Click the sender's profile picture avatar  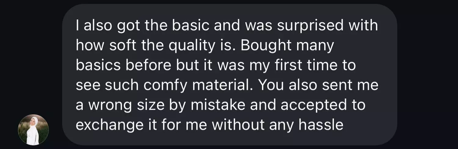point(33,130)
